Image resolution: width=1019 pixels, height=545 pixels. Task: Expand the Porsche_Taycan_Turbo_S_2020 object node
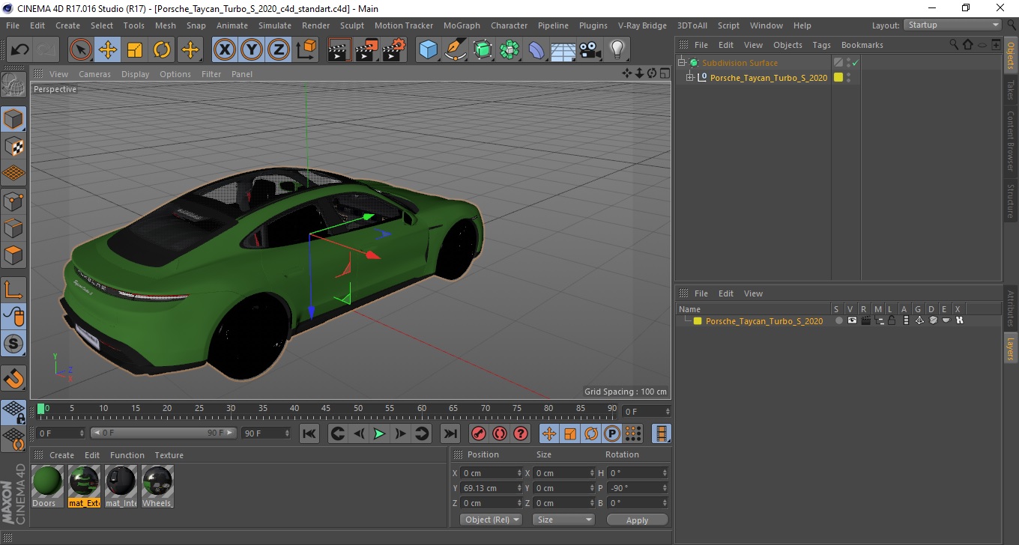click(690, 78)
